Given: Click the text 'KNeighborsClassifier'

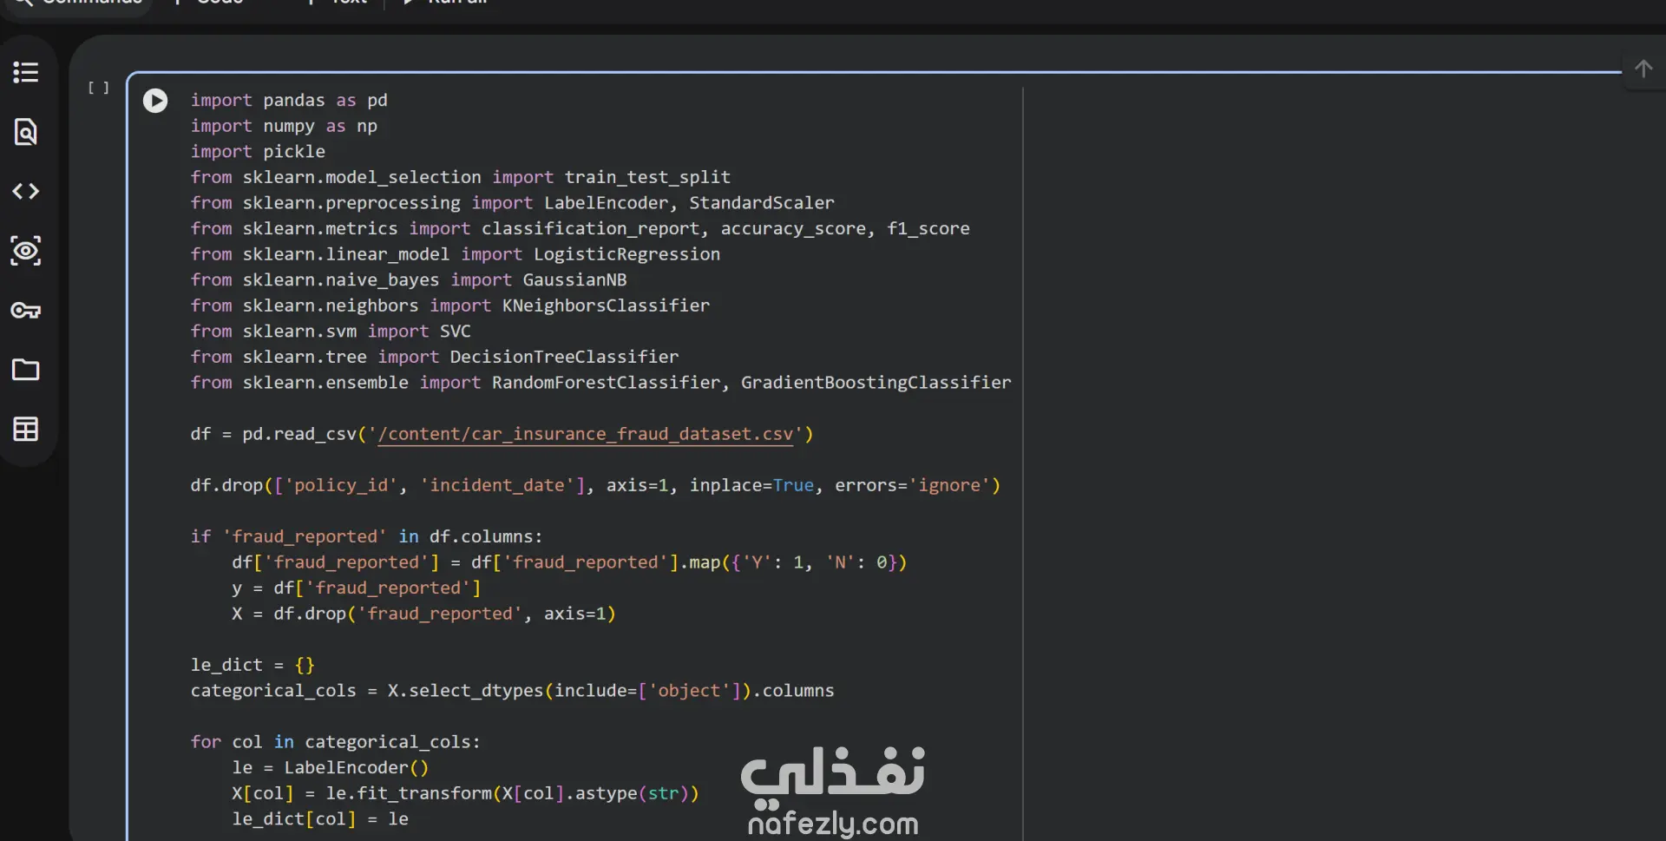Looking at the screenshot, I should [x=606, y=306].
